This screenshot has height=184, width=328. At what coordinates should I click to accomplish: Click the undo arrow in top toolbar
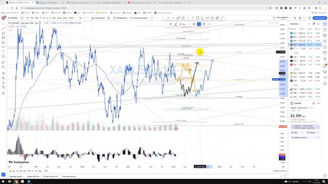point(152,18)
